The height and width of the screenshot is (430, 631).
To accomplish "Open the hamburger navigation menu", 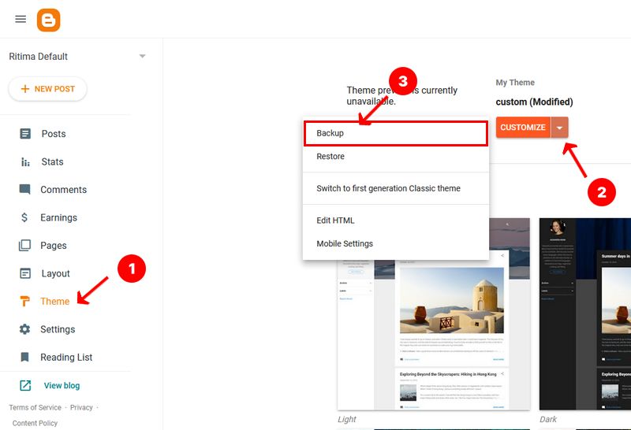I will pos(21,19).
